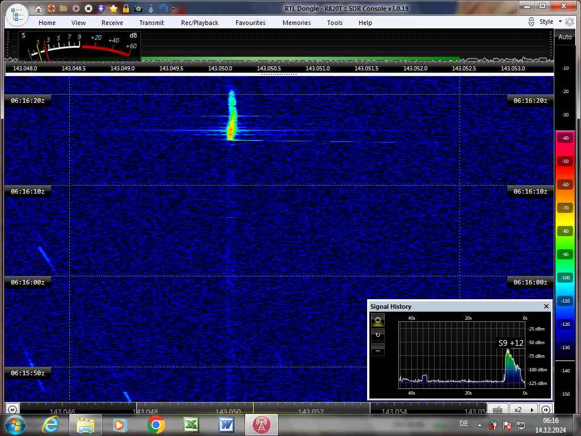Open Excel from the taskbar
The height and width of the screenshot is (436, 581).
(x=191, y=425)
